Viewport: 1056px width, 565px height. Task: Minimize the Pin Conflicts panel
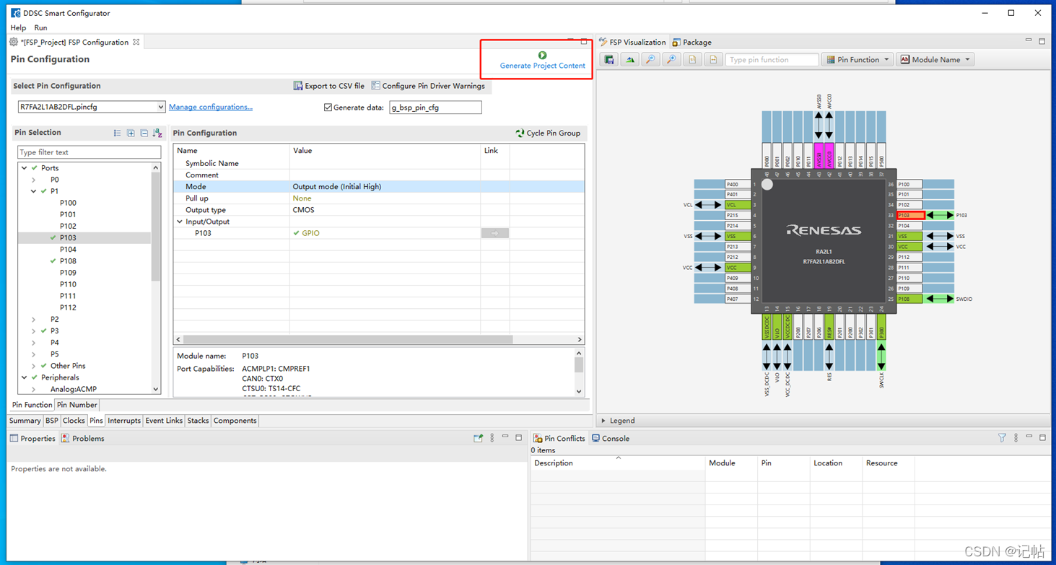coord(1029,437)
